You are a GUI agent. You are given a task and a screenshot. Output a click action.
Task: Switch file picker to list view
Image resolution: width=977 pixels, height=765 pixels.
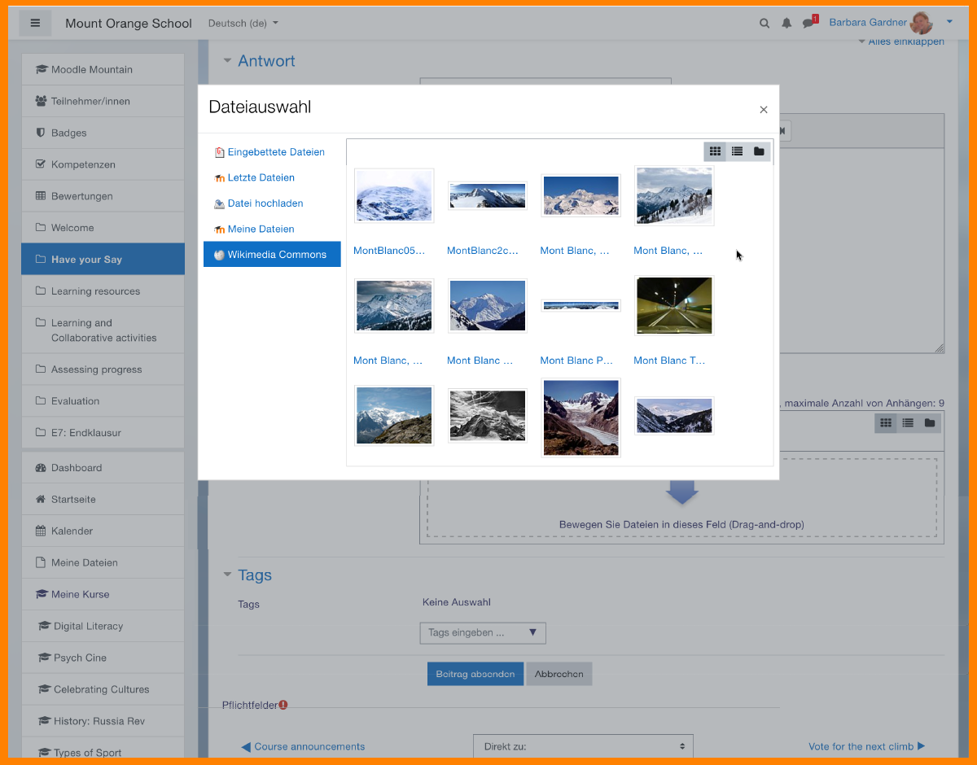click(737, 151)
